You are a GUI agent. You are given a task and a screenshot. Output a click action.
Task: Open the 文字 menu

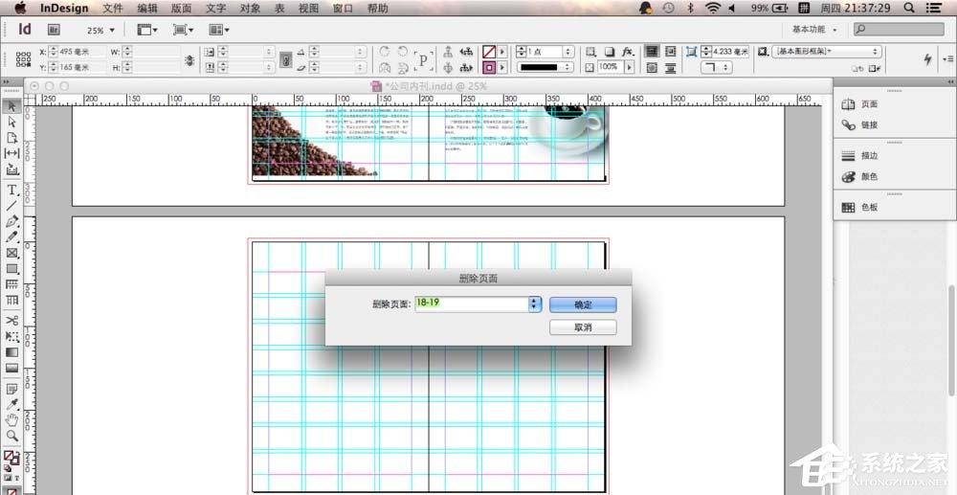216,8
